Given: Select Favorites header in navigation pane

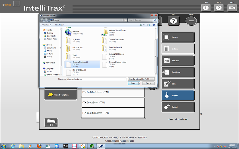Looking at the screenshot, I should coord(48,30).
